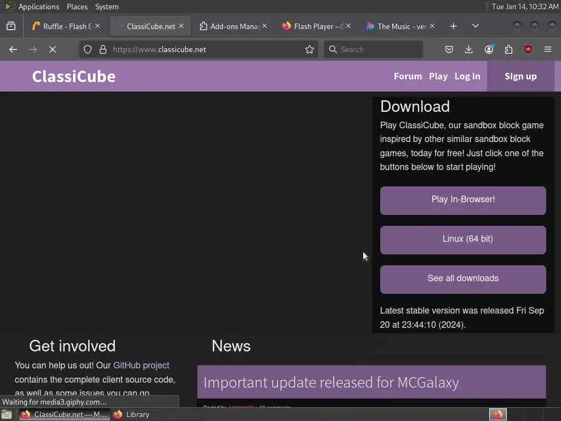Screen dimensions: 561x421
Task: Open the Forum link
Action: point(408,76)
